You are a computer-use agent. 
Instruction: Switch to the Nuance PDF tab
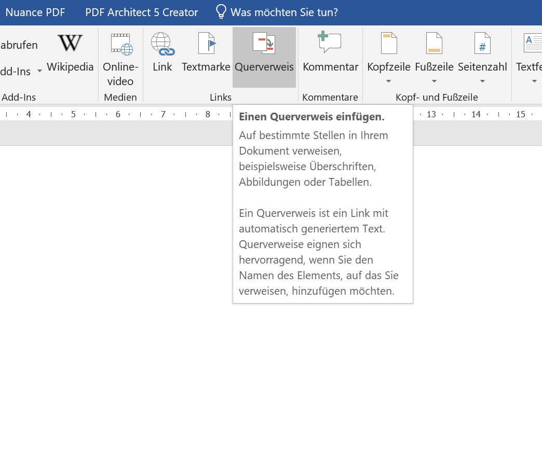point(35,12)
